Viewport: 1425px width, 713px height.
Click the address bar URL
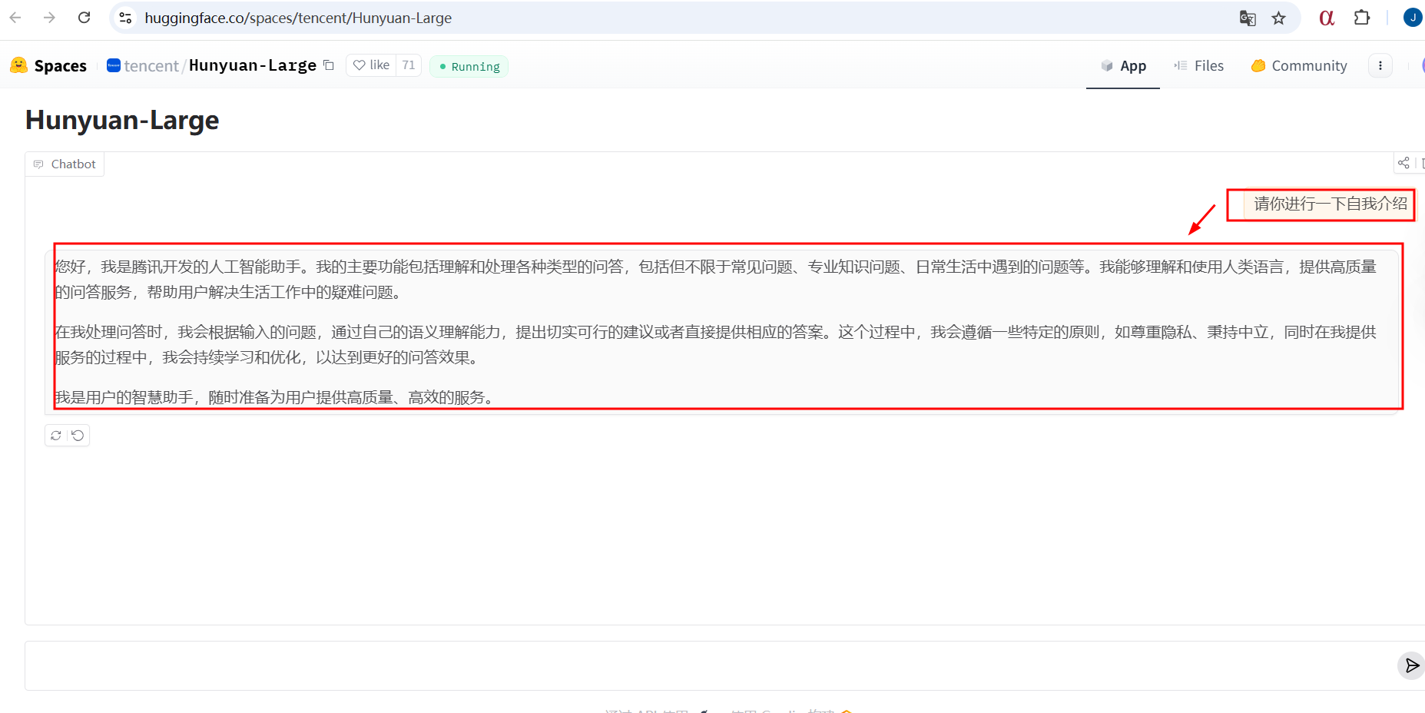click(298, 18)
